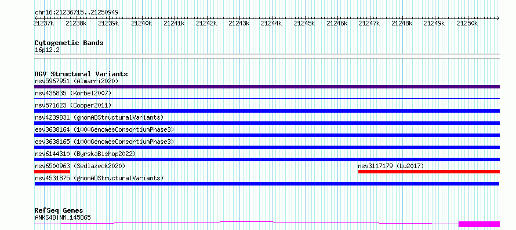Select the 21237k ruler tick label
The image size is (516, 230).
[x=44, y=23]
